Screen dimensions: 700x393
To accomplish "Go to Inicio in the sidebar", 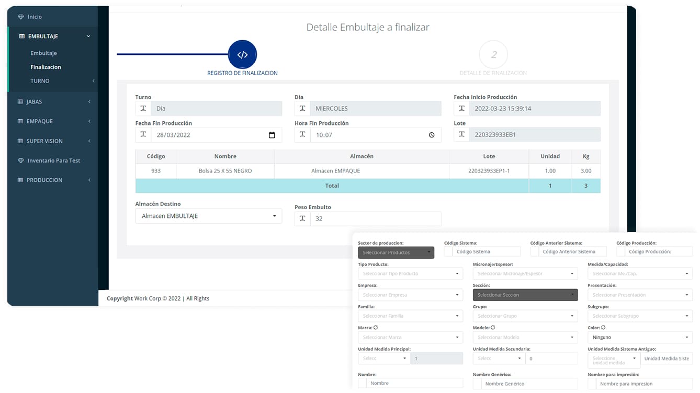I will tap(35, 17).
